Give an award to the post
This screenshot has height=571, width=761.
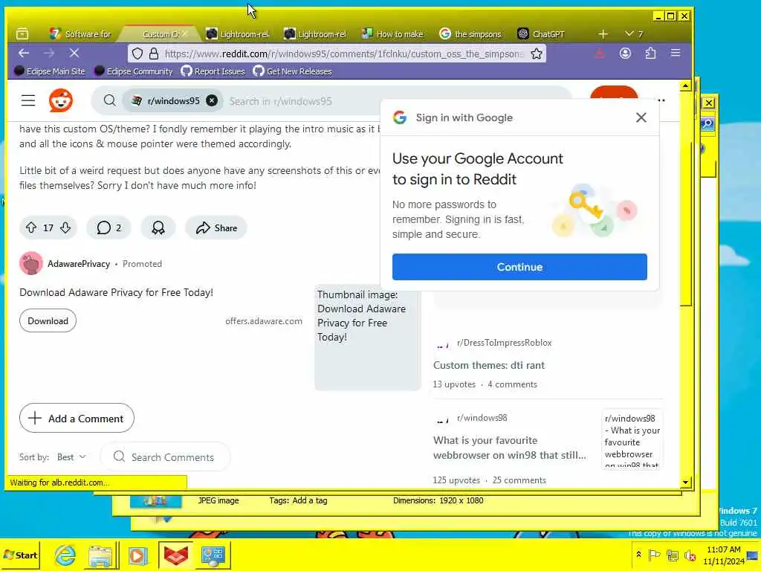coord(158,228)
